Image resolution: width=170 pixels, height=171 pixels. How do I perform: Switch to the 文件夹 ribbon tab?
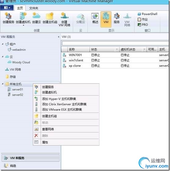34,8
